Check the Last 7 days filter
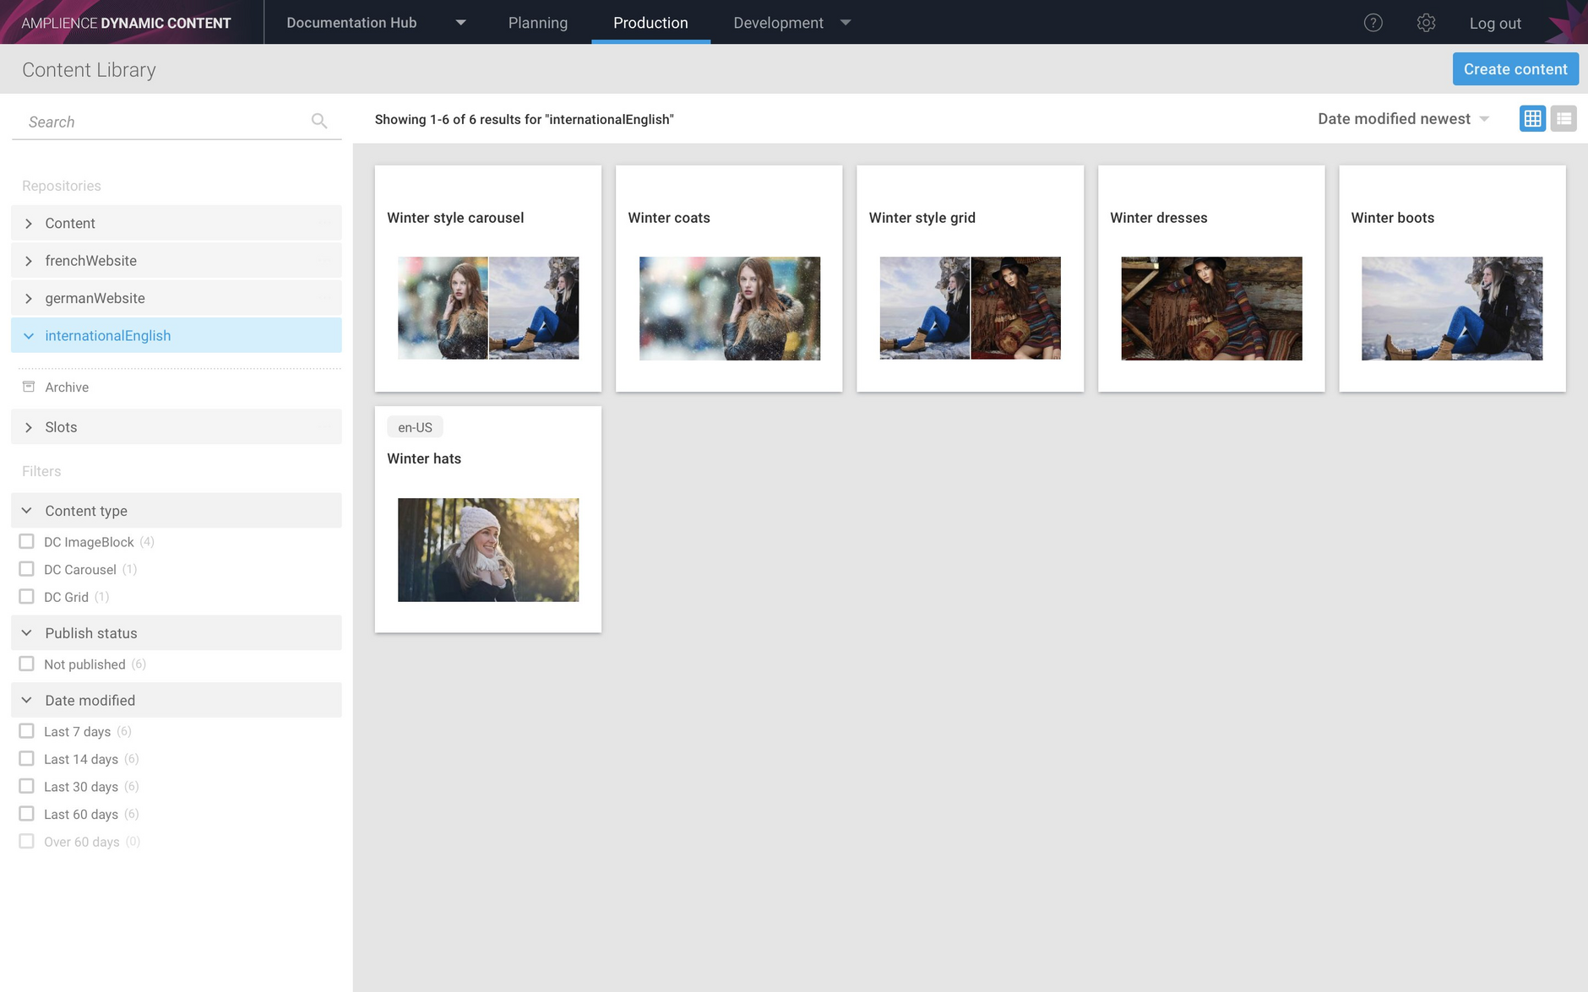Screen dimensions: 1588x992 [x=26, y=731]
